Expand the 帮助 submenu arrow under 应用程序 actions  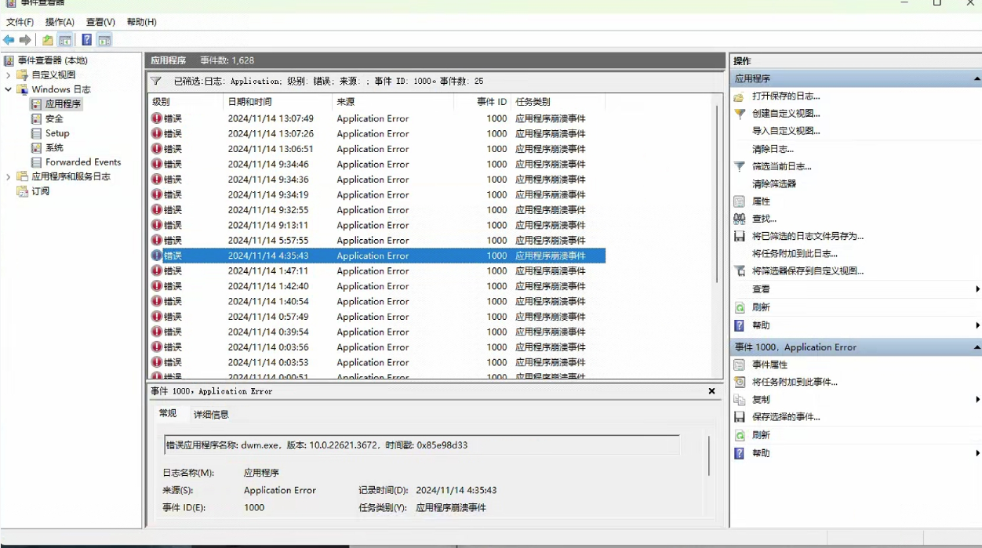coord(977,325)
